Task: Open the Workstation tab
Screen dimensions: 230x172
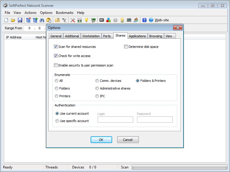Action: point(91,36)
